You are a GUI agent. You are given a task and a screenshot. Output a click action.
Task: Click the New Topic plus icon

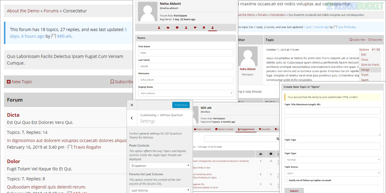click(8, 81)
